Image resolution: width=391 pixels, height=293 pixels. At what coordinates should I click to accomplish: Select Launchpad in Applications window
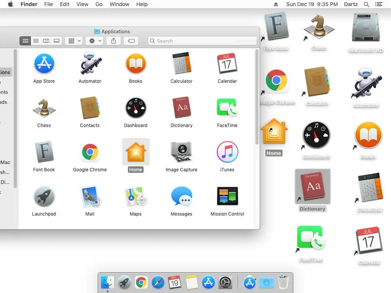coord(44,196)
